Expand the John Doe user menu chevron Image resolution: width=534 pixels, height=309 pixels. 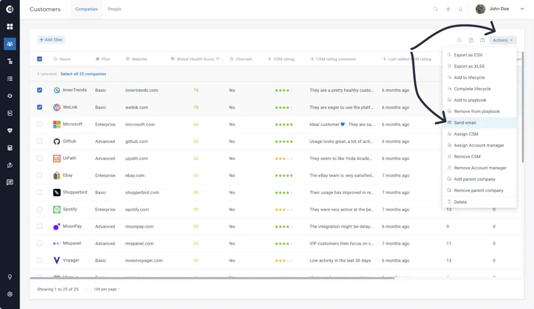tap(522, 9)
